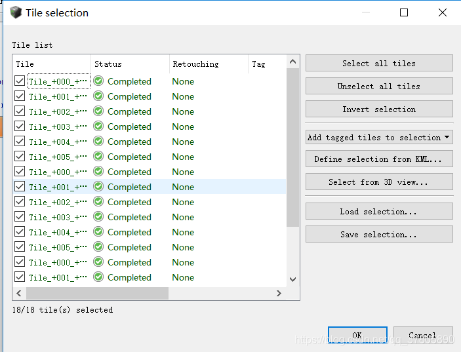Toggle checkbox of the second Tile_+005 row
The image size is (461, 352).
tap(20, 247)
